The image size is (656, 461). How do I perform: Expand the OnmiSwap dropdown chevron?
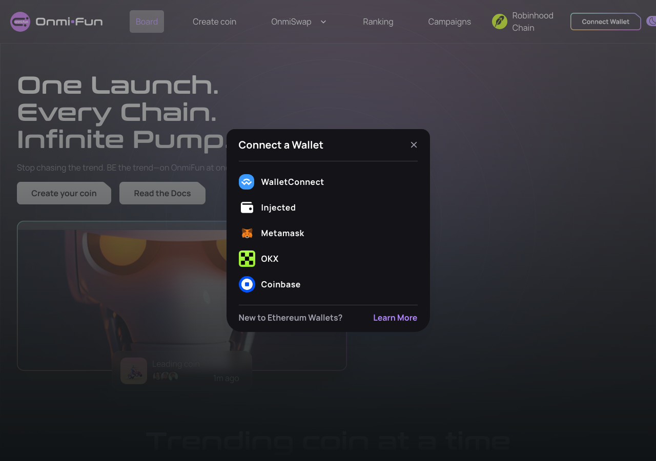click(x=323, y=22)
